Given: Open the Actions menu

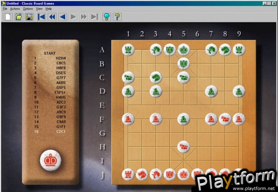Looking at the screenshot, I should 15,9.
